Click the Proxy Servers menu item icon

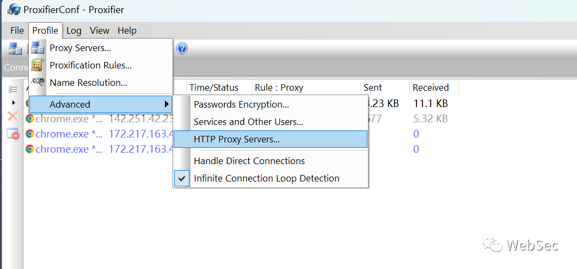[38, 48]
